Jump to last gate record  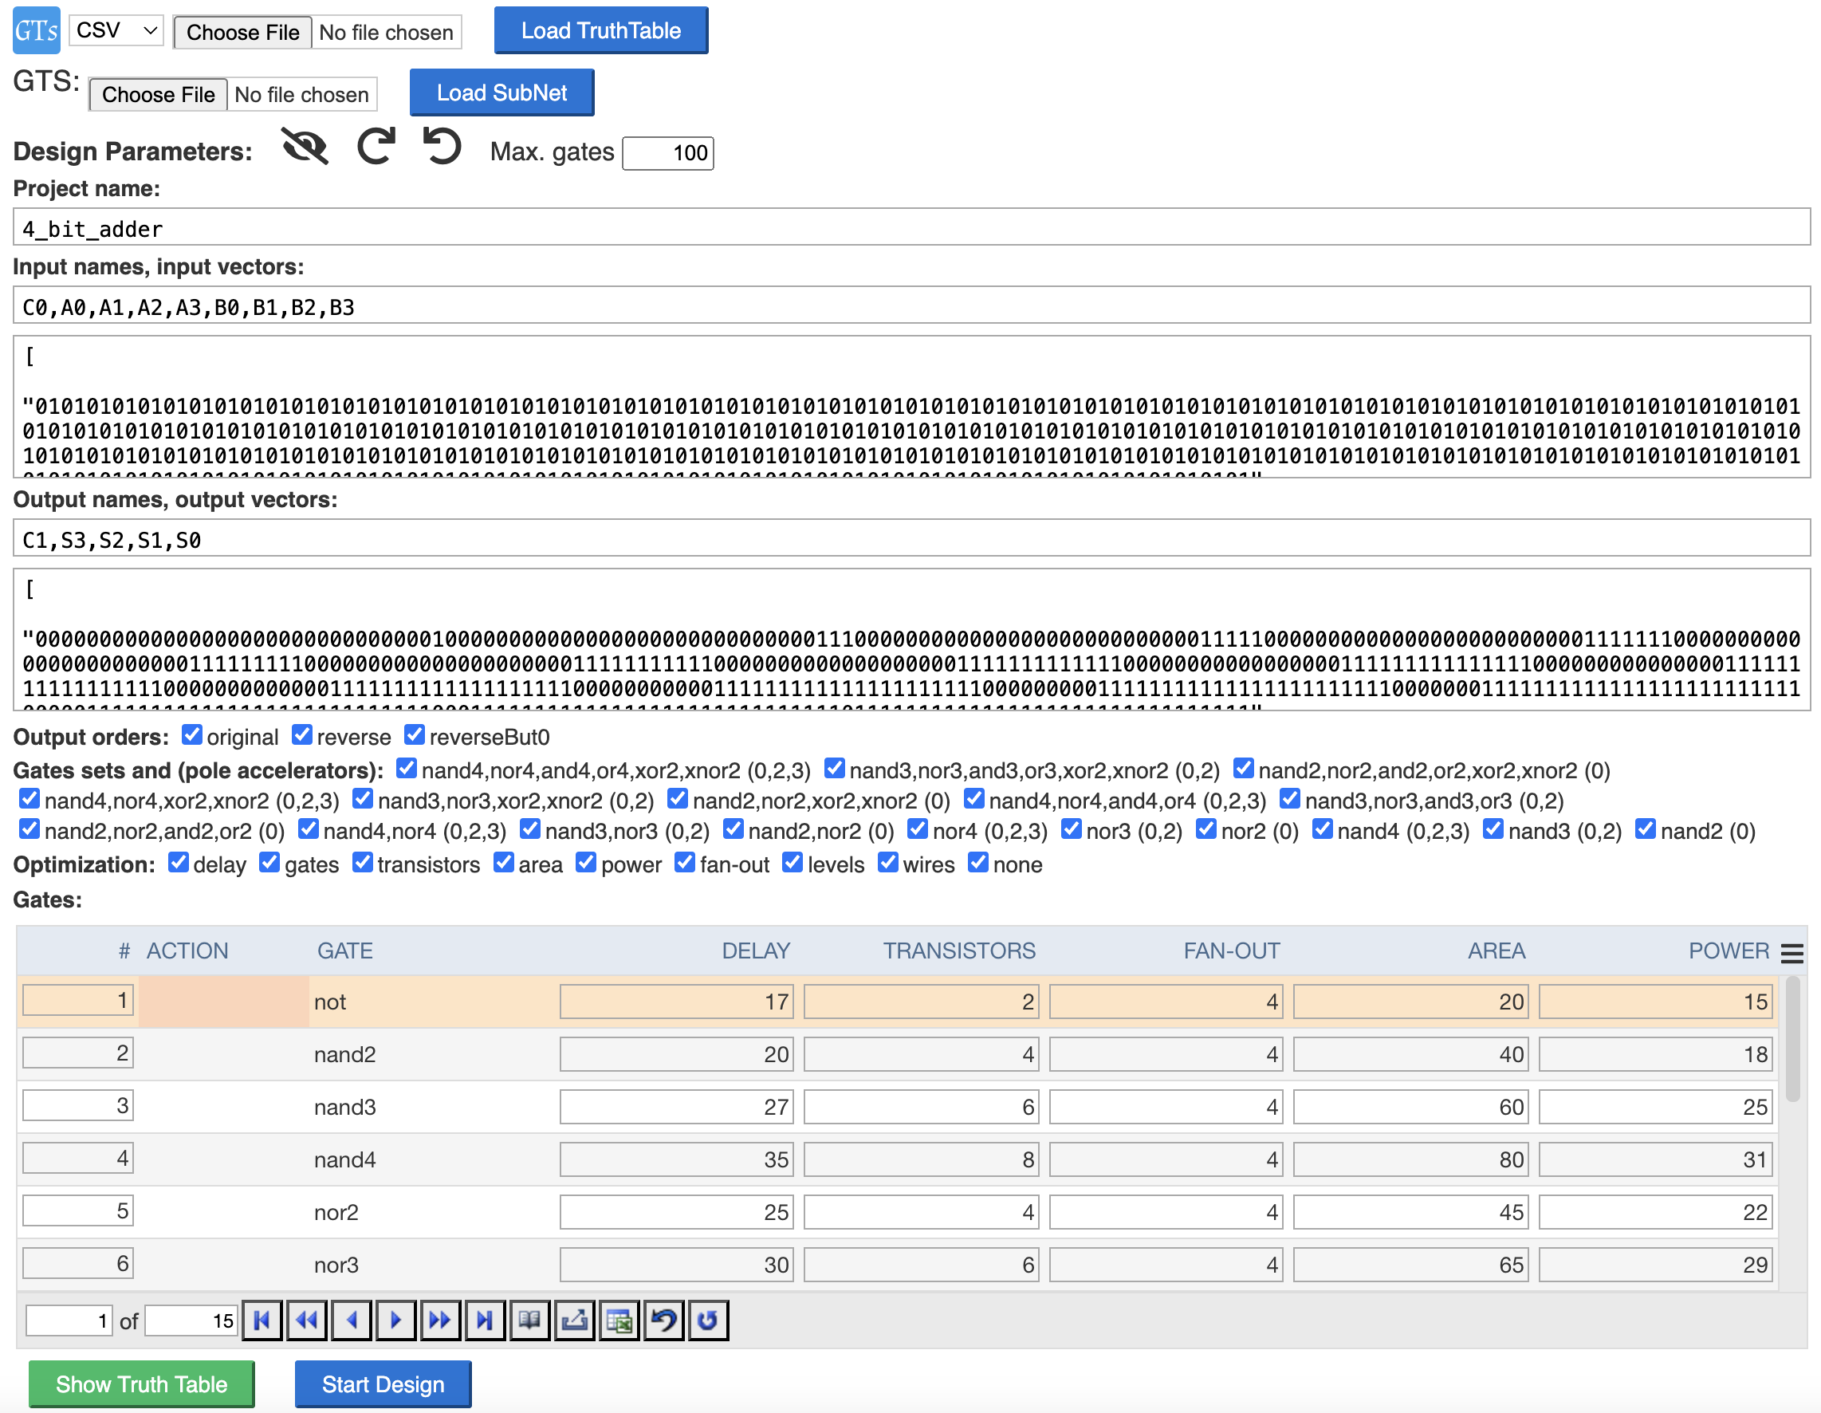(486, 1321)
